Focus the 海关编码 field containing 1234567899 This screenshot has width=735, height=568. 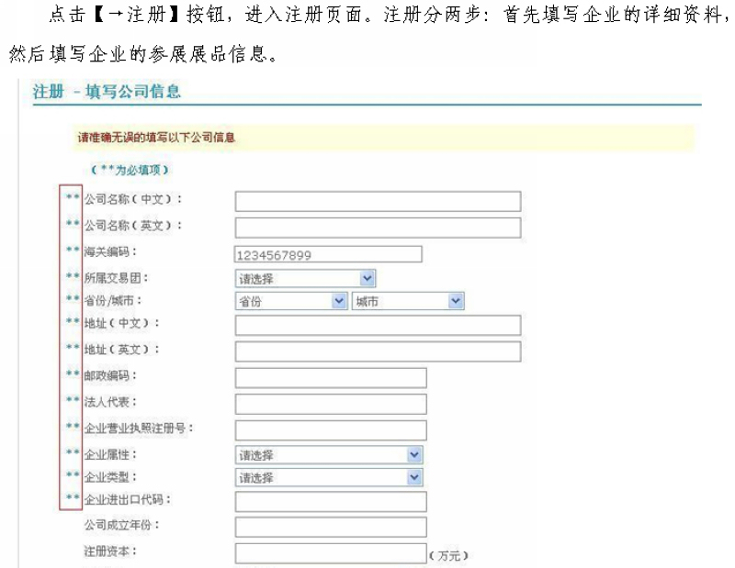pos(328,254)
